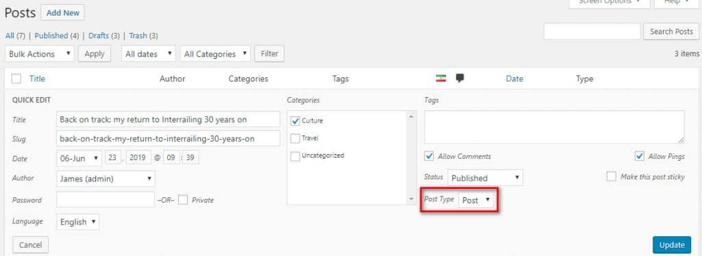Click the Categories list scroll-up arrow
Screen dimensions: 702x256
[x=411, y=116]
